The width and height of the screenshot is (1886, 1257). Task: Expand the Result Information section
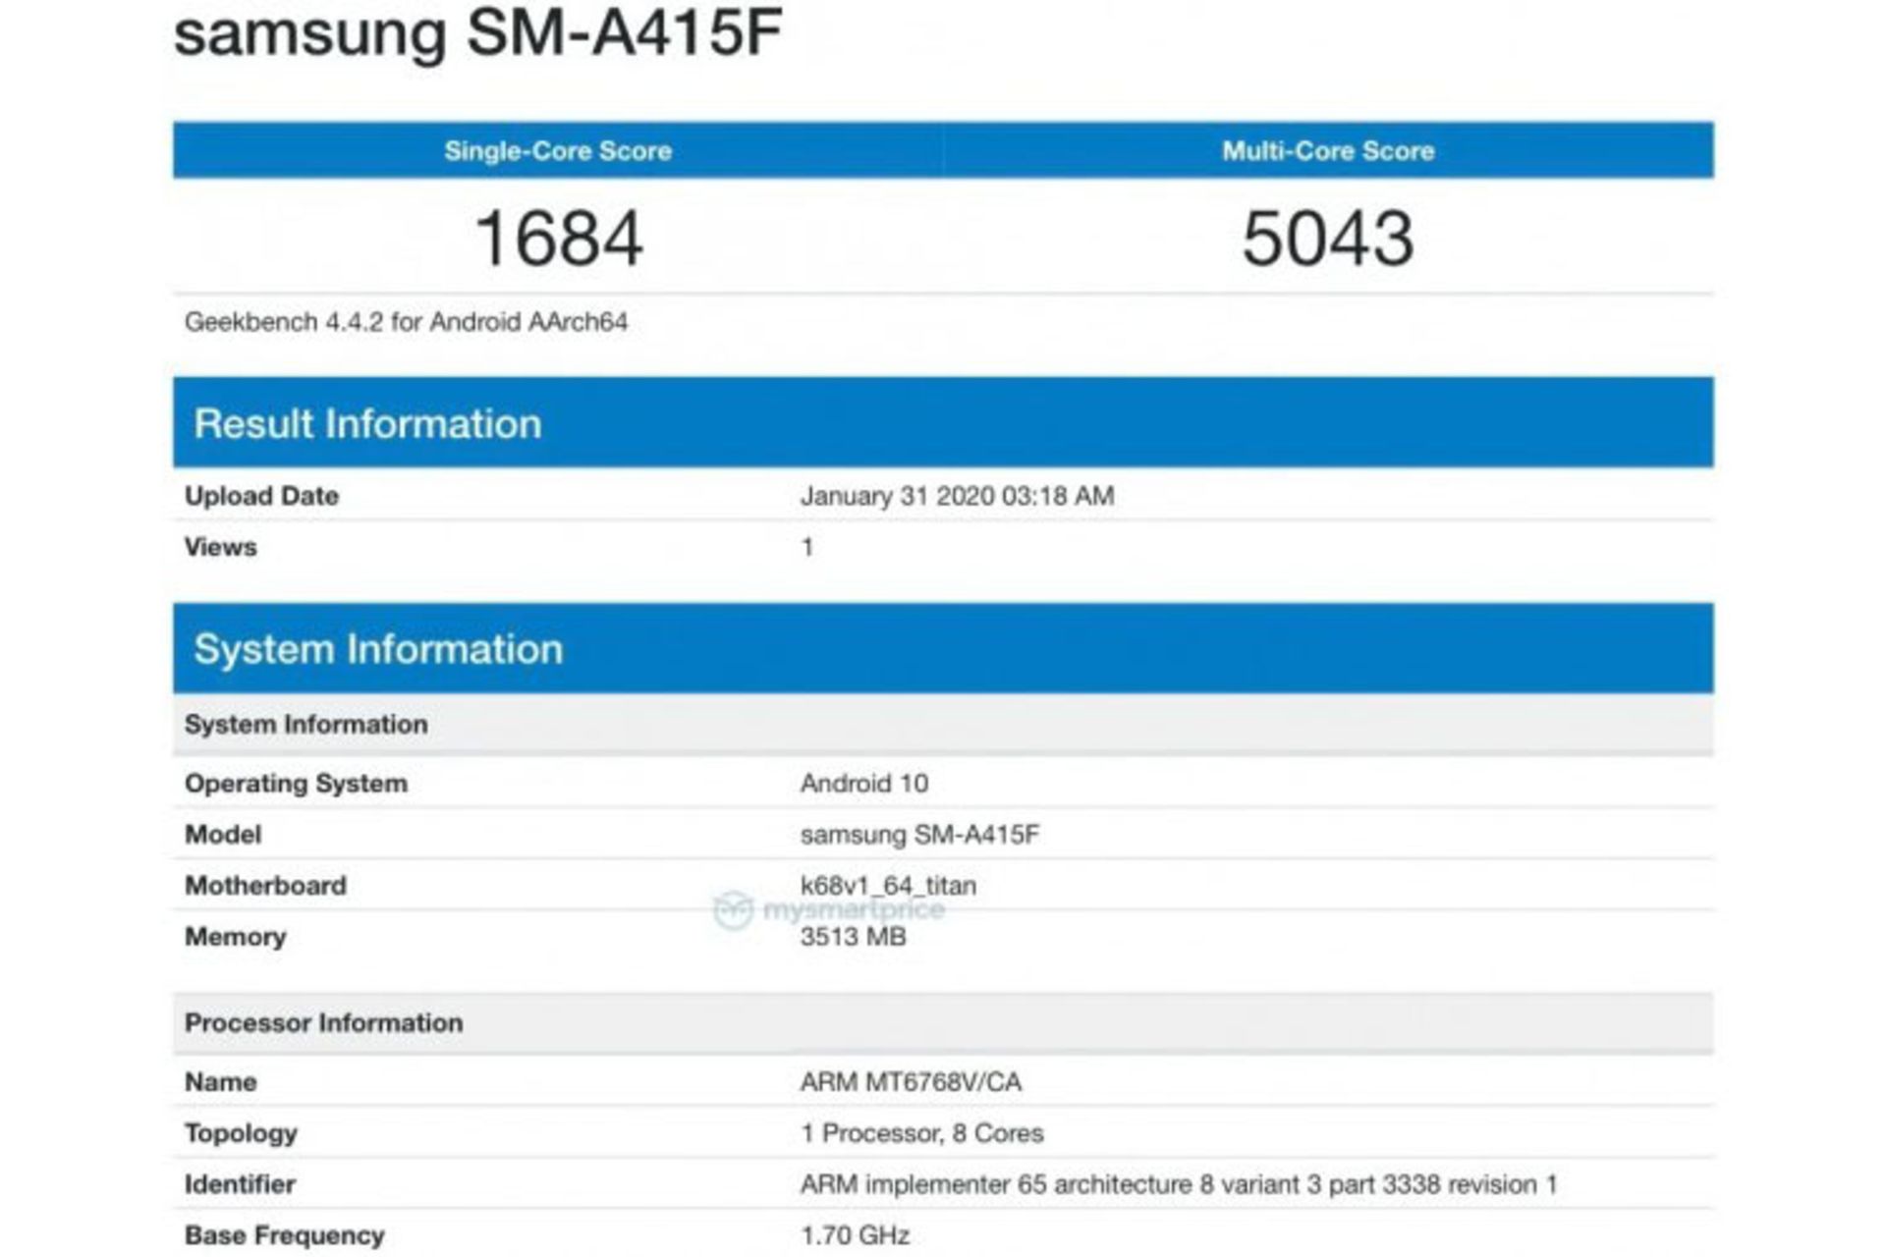[x=368, y=422]
